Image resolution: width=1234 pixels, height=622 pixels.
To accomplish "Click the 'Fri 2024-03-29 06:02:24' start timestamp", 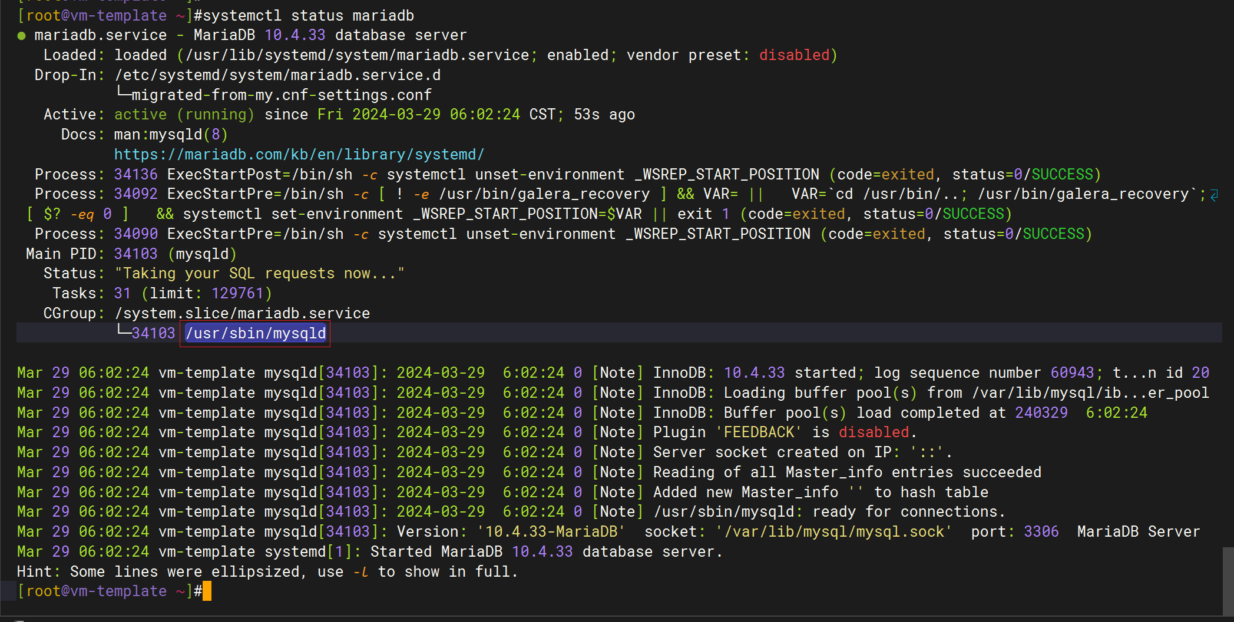I will click(x=419, y=115).
